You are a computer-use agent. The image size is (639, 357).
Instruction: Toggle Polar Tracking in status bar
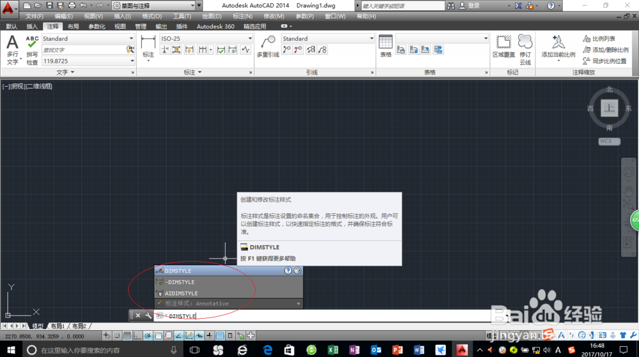point(148,335)
